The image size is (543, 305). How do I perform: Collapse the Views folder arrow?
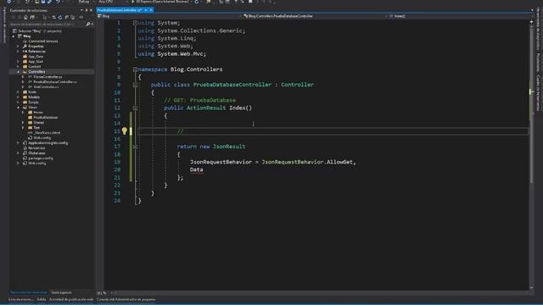click(19, 108)
